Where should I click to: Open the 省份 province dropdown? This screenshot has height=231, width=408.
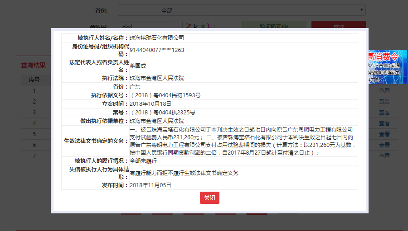(x=242, y=10)
